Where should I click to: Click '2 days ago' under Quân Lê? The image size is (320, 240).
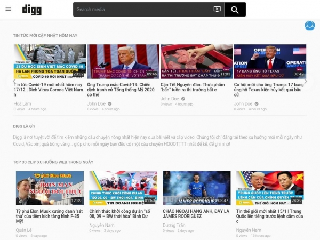[39, 236]
